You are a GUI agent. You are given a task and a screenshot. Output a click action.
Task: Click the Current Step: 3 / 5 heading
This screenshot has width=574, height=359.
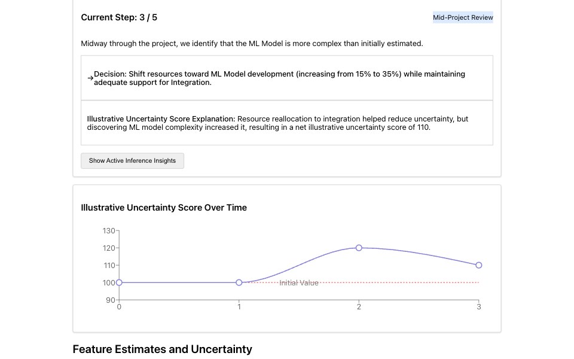point(119,17)
